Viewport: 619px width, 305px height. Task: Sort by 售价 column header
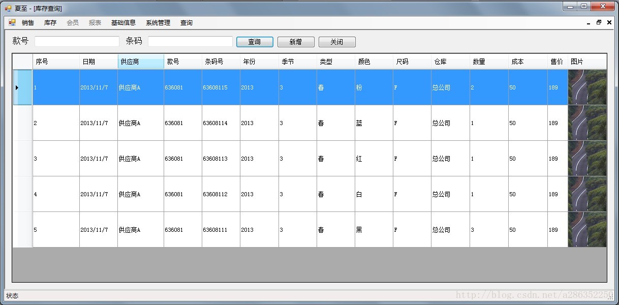(x=558, y=62)
